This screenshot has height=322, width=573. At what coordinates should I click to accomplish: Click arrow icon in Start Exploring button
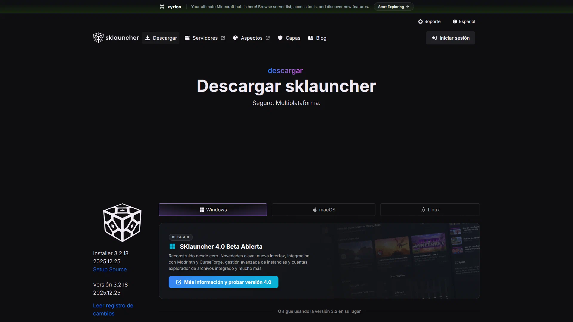407,7
